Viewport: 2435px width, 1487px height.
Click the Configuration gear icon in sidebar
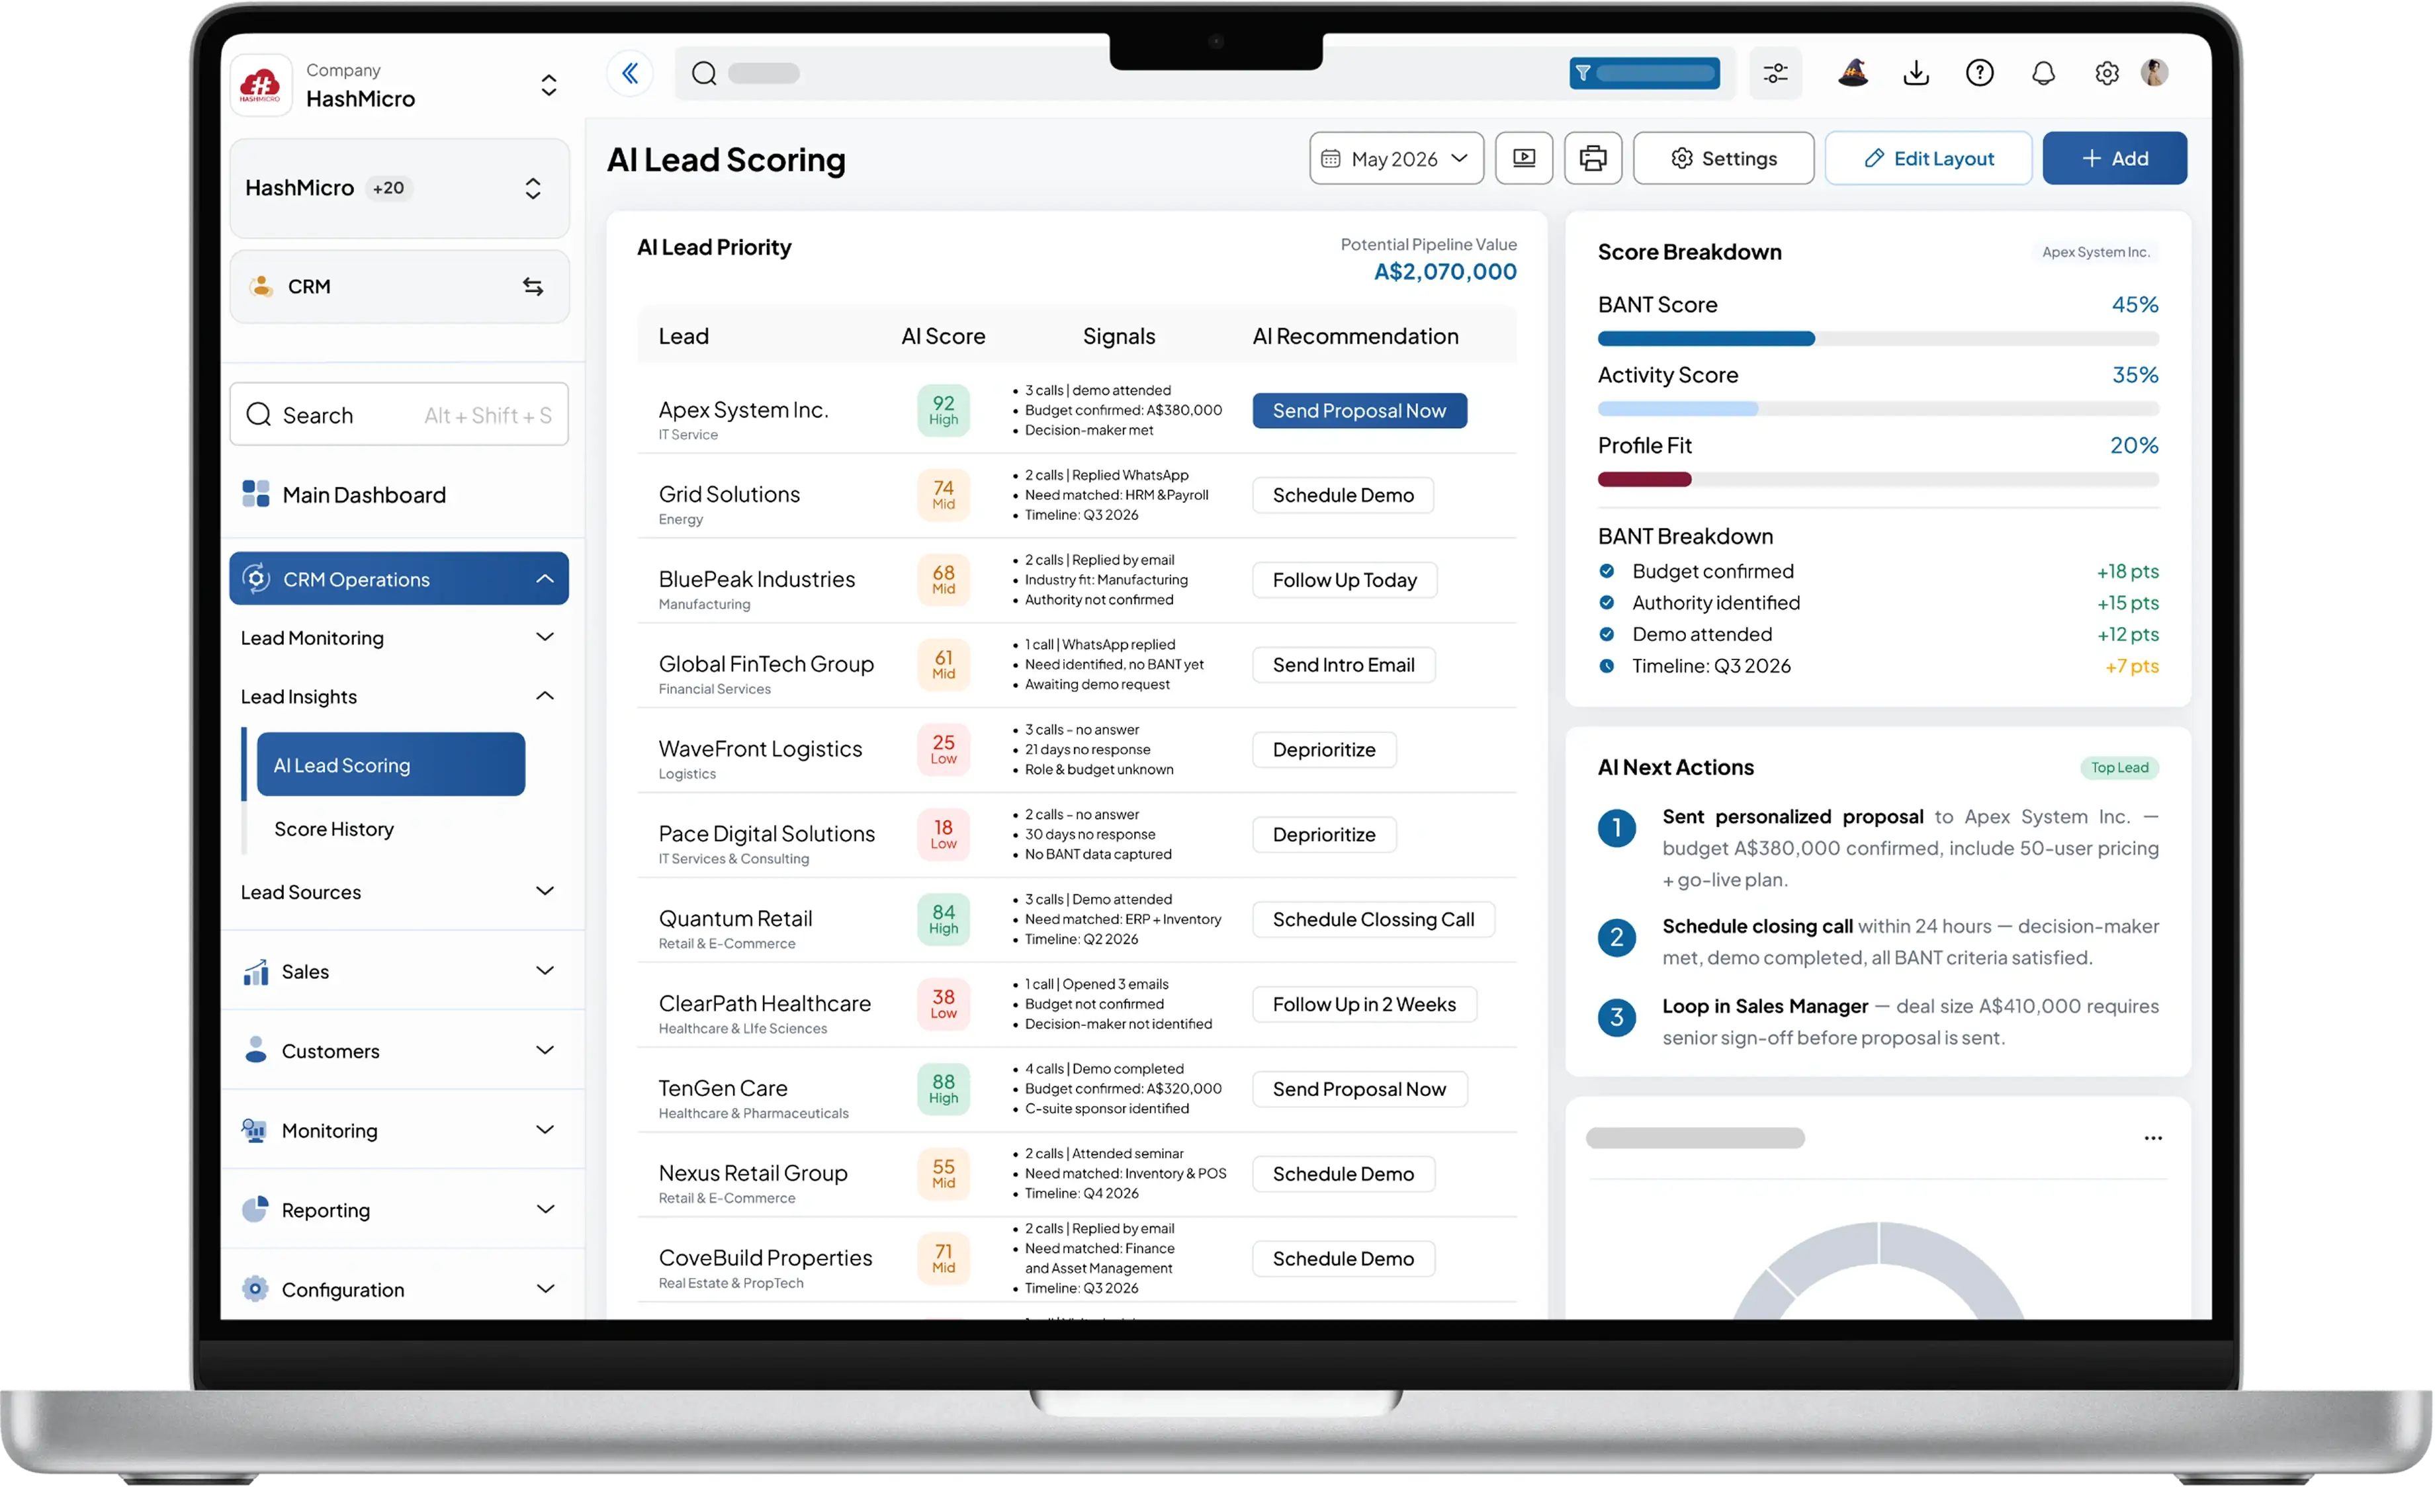(x=255, y=1289)
